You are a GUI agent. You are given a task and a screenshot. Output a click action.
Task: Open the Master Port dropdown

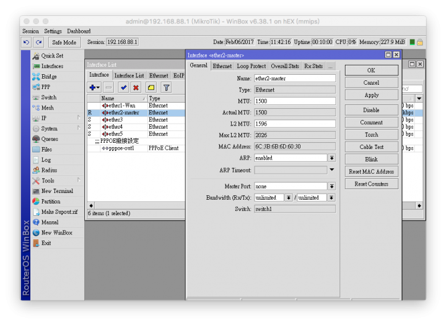(331, 186)
